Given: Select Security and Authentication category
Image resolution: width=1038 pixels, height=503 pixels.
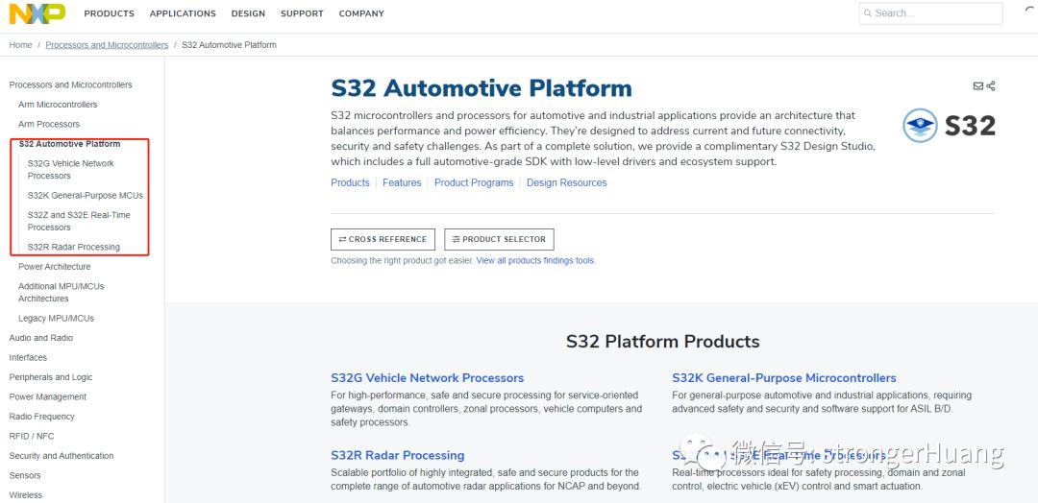Looking at the screenshot, I should 62,456.
